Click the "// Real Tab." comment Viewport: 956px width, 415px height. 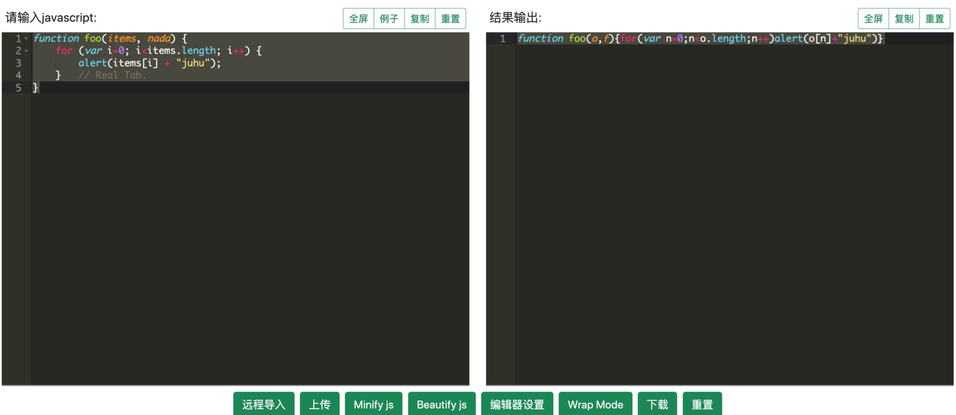tap(112, 75)
